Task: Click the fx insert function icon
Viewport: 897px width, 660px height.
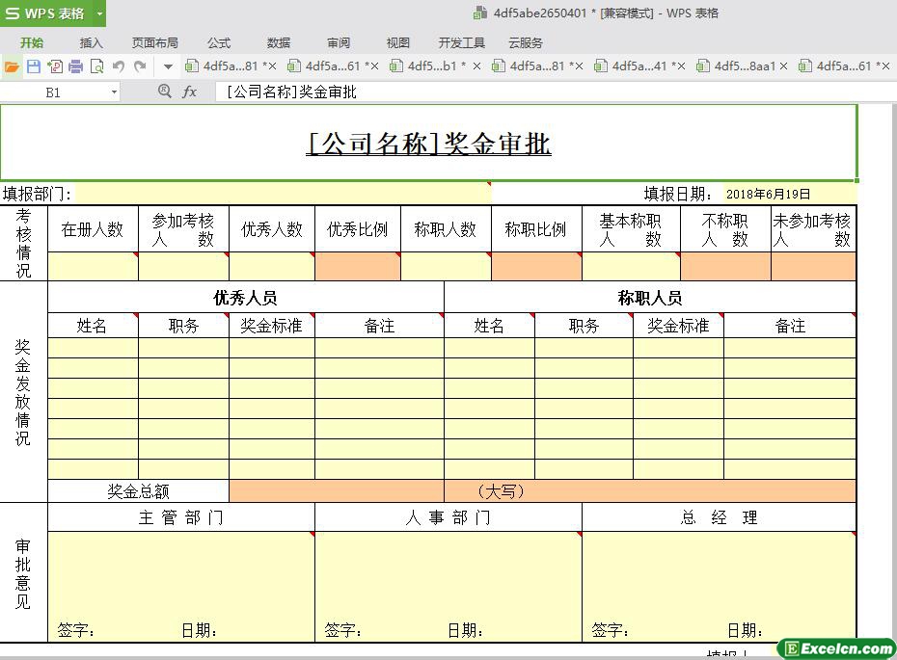Action: click(x=190, y=92)
